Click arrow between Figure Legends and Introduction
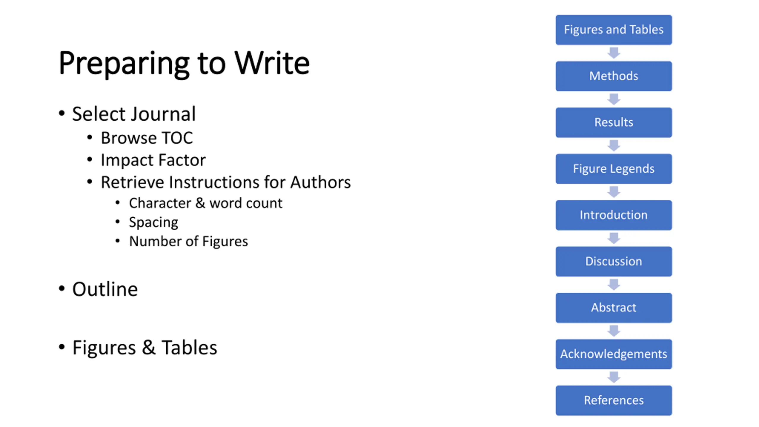The height and width of the screenshot is (427, 759). (614, 192)
